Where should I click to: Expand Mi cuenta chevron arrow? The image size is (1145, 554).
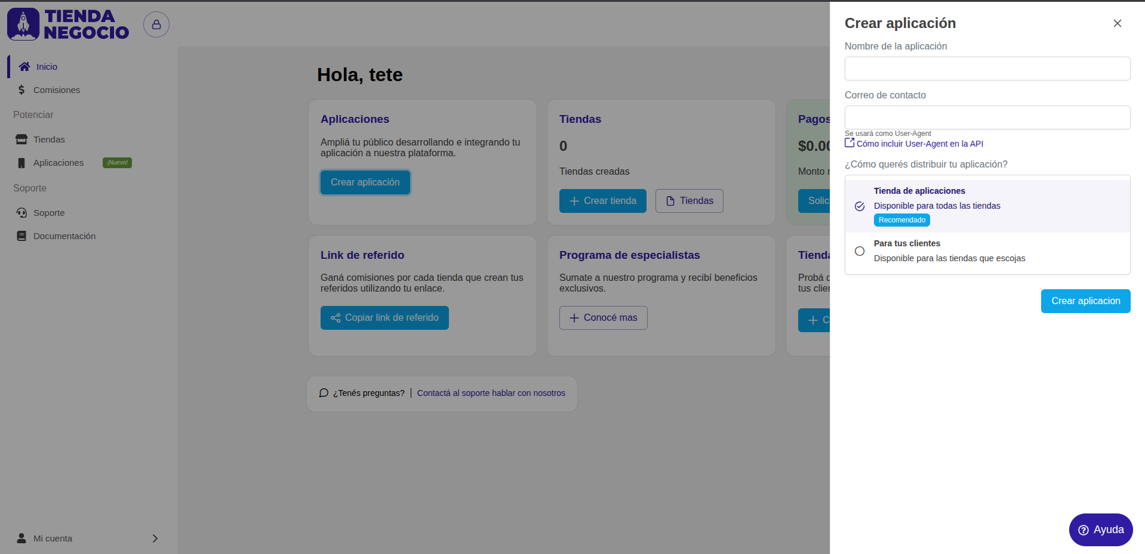(155, 538)
